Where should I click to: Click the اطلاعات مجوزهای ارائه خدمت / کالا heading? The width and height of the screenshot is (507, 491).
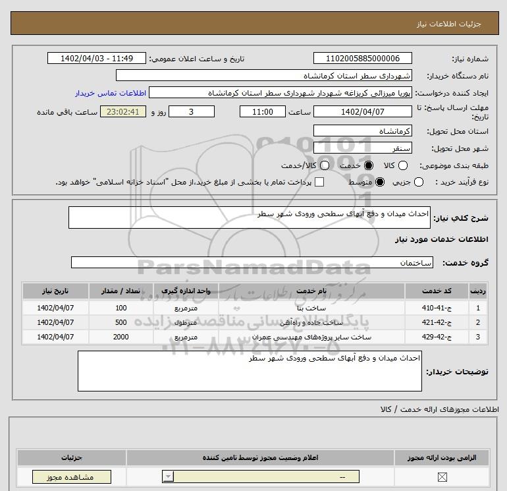click(x=439, y=409)
